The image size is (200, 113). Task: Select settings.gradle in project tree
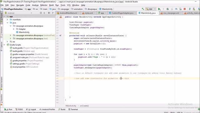tap(26, 64)
